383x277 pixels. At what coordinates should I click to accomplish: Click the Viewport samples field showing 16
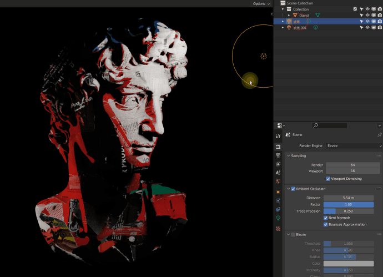tap(352, 171)
